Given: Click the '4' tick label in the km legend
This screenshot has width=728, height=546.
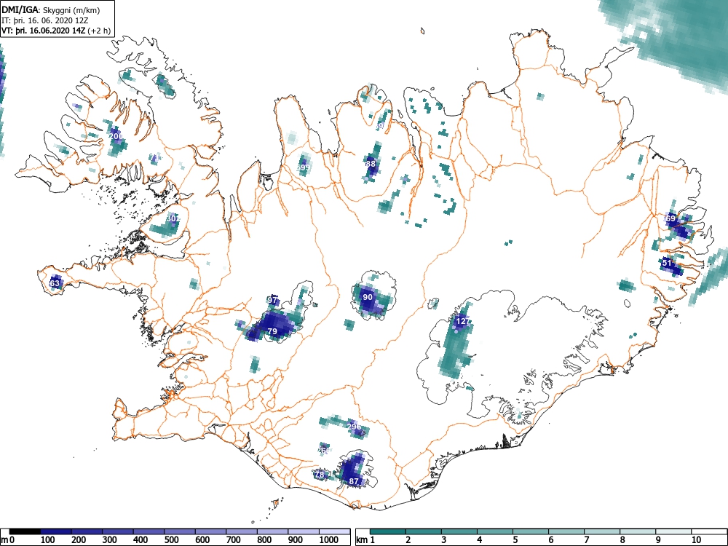Looking at the screenshot, I should pos(479,540).
